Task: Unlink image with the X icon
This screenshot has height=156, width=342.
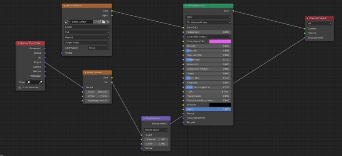Action: pyautogui.click(x=108, y=22)
